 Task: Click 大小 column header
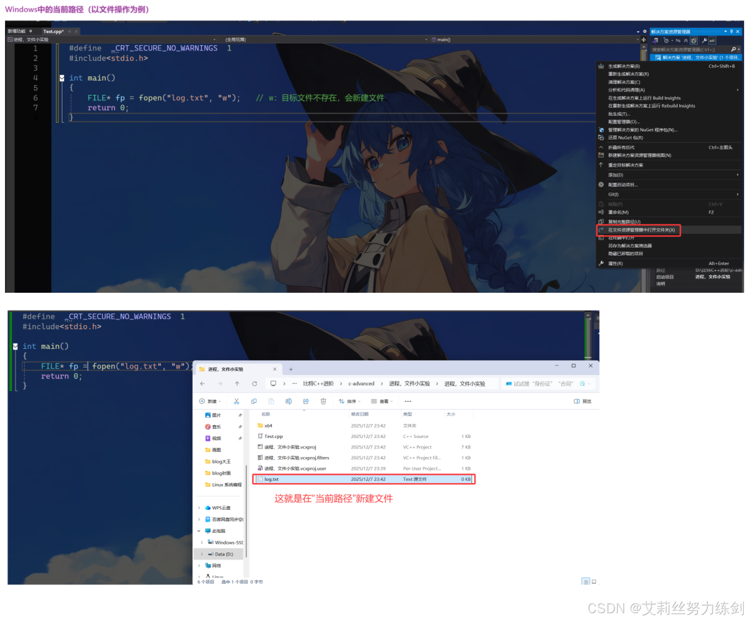(450, 414)
